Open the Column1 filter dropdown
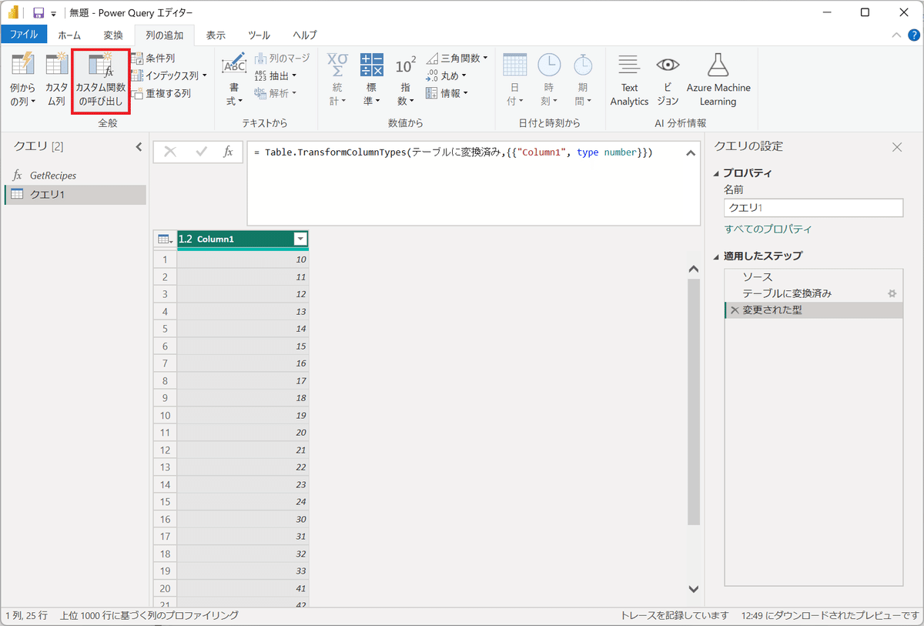 [x=300, y=239]
